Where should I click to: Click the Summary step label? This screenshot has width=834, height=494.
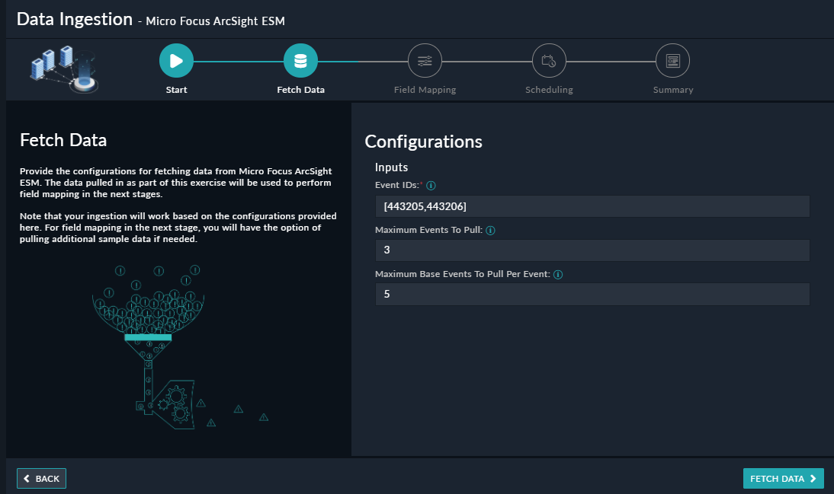click(x=672, y=90)
